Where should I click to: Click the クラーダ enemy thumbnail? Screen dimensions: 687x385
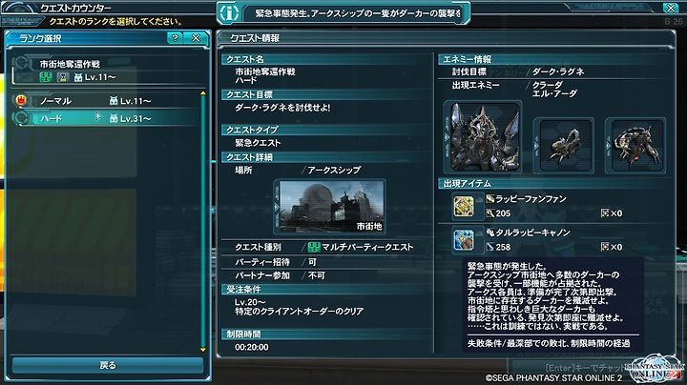[564, 146]
